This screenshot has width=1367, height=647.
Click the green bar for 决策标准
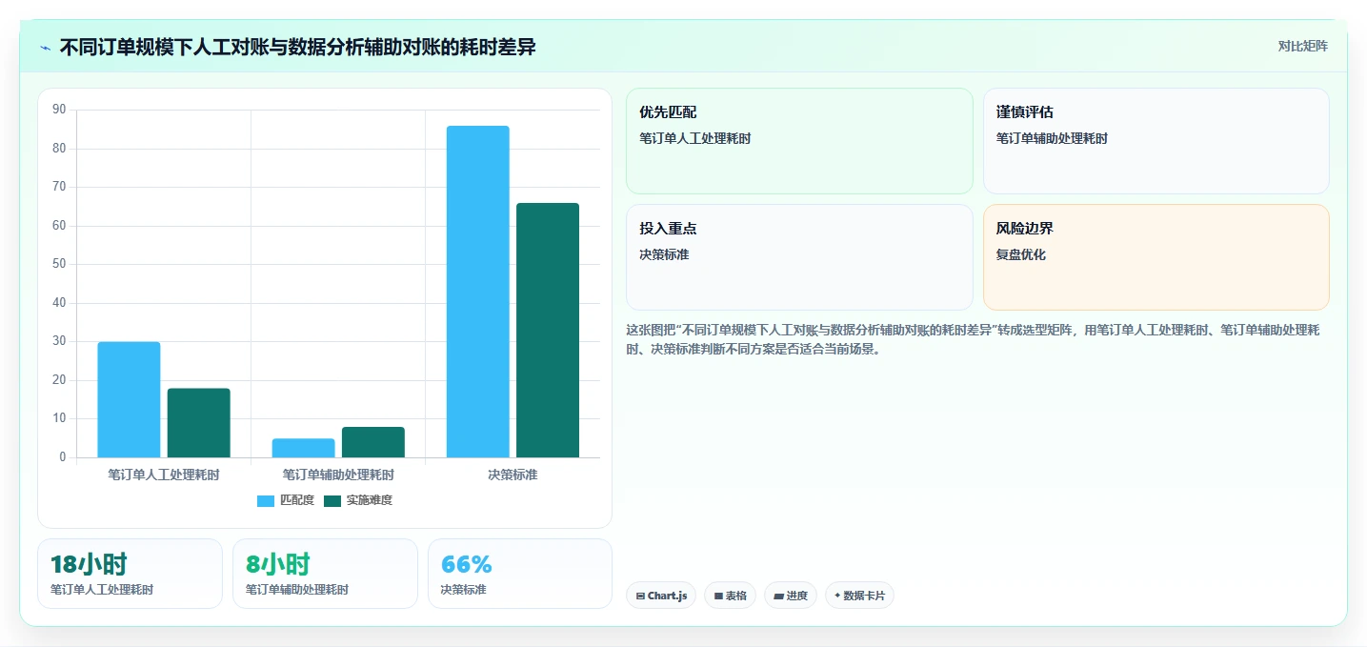[548, 330]
